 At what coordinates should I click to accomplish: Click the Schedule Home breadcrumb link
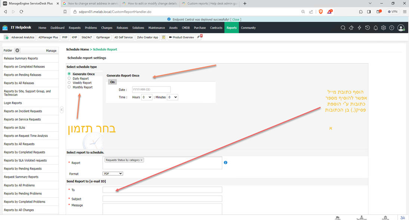point(77,49)
